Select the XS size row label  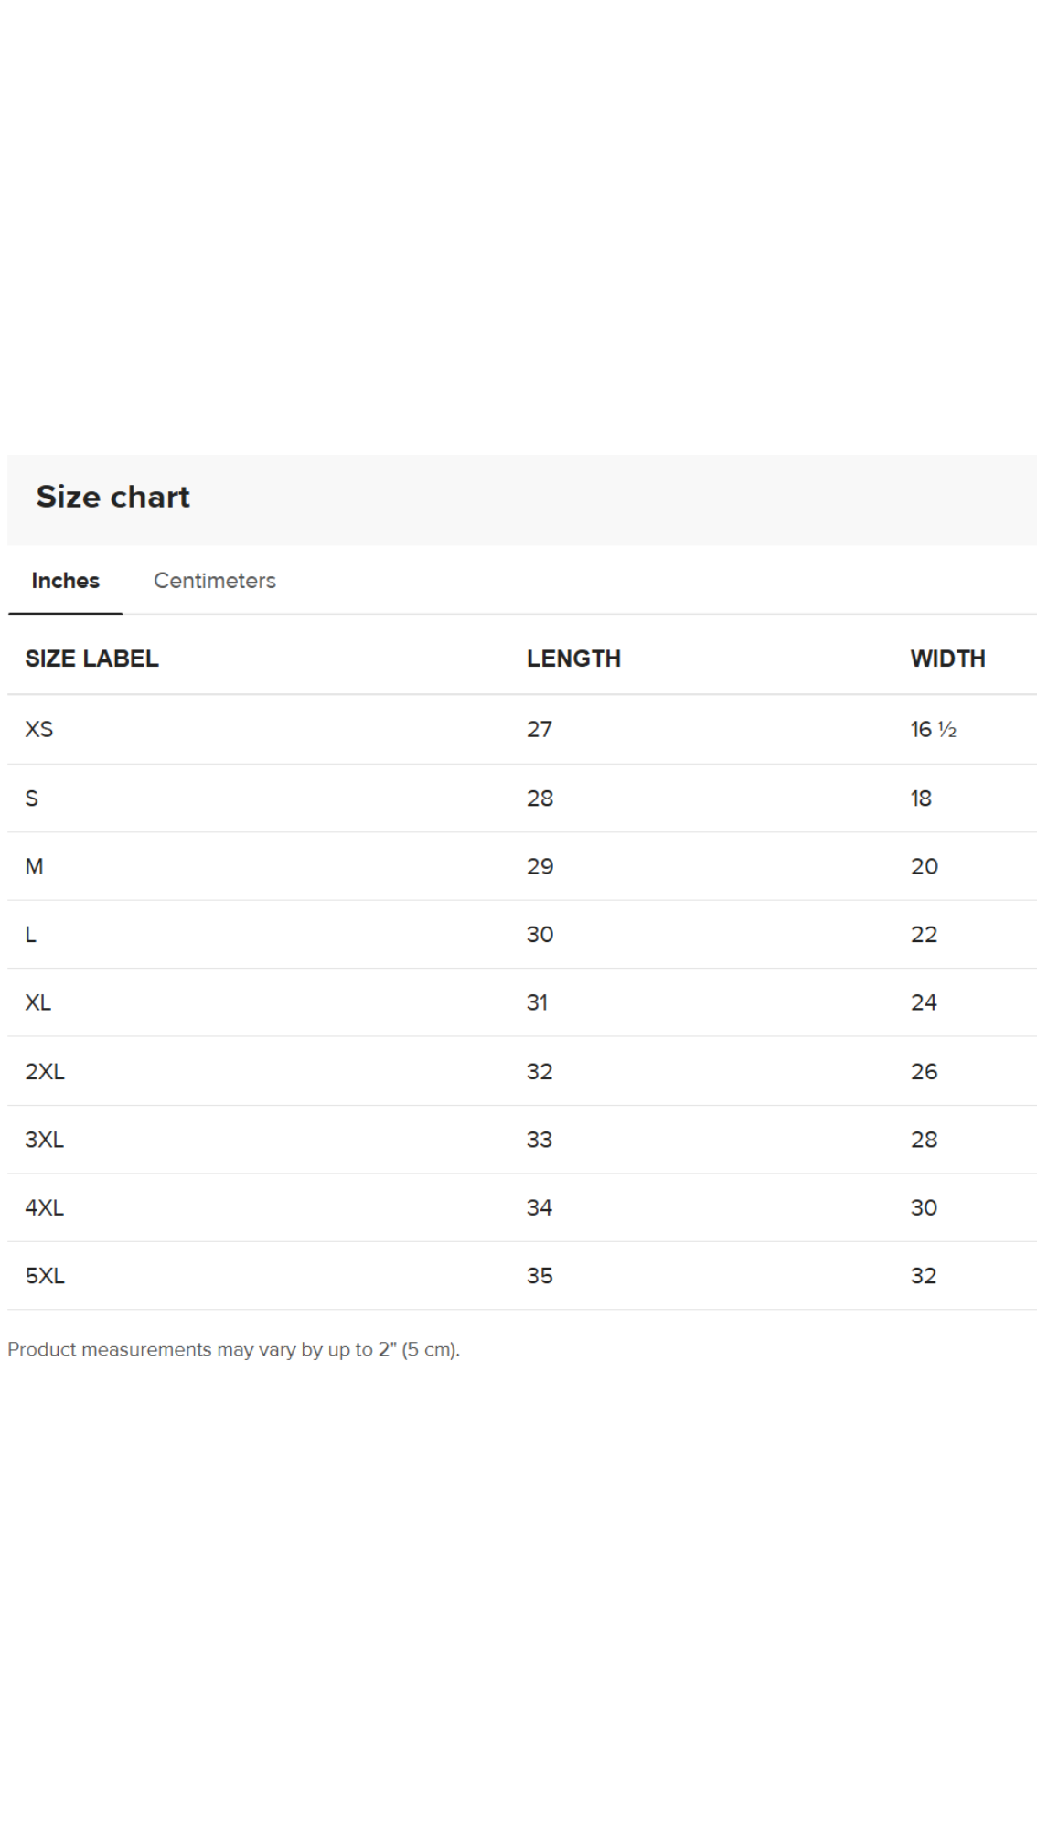39,730
